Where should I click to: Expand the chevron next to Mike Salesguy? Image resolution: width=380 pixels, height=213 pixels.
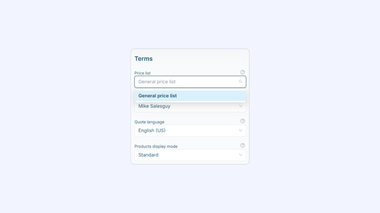pos(240,106)
